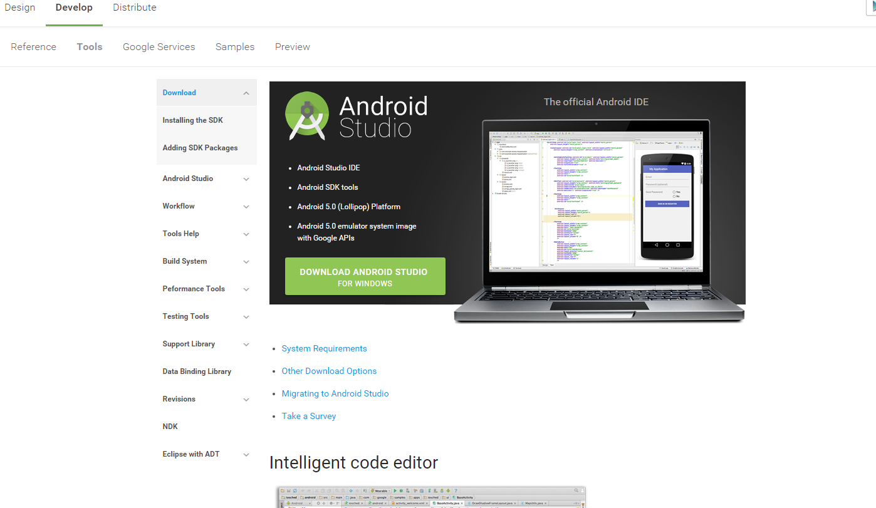Open the NDK sidebar link
This screenshot has width=876, height=508.
(x=170, y=427)
